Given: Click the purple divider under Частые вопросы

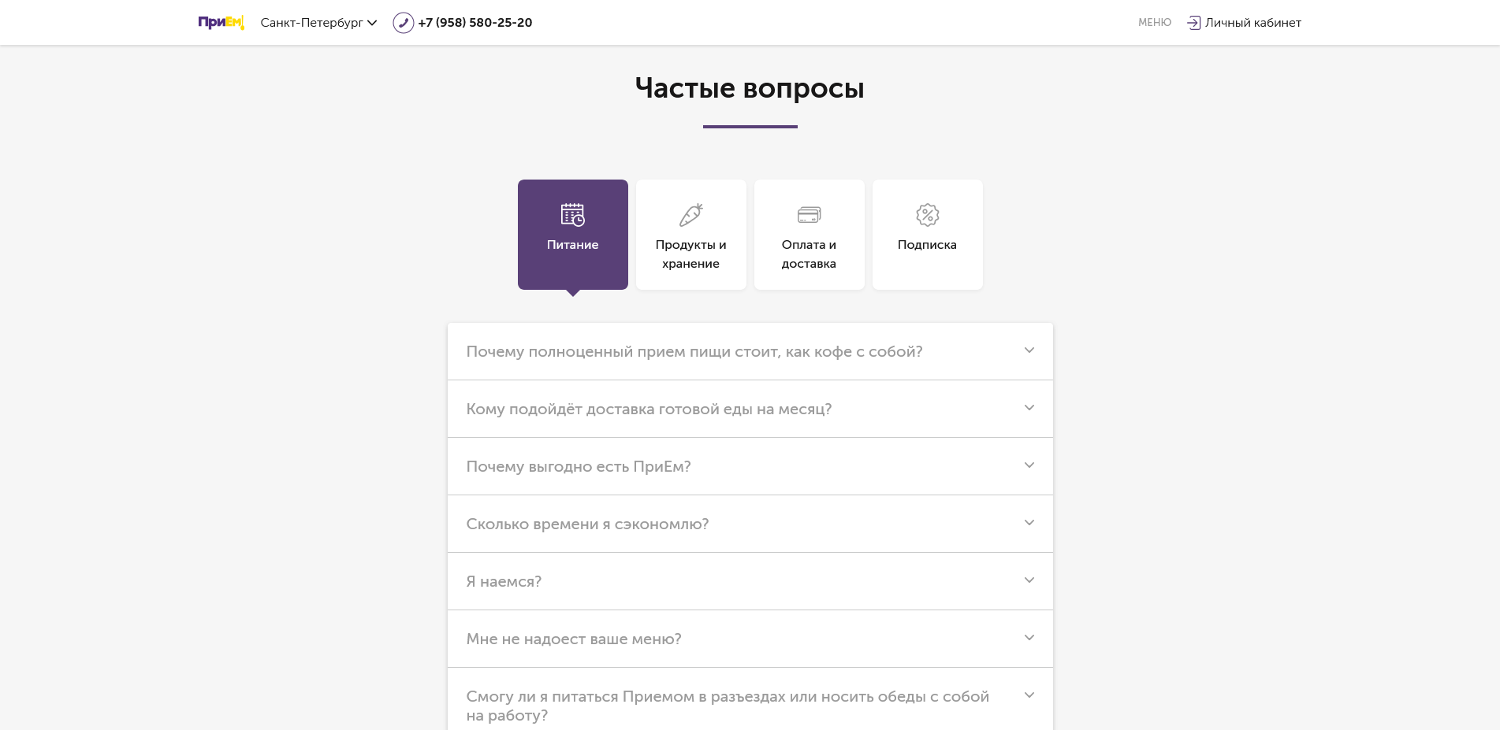Looking at the screenshot, I should [750, 124].
